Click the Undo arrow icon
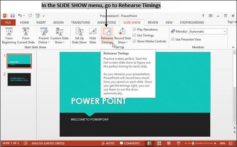This screenshot has width=237, height=147. [x=20, y=15]
